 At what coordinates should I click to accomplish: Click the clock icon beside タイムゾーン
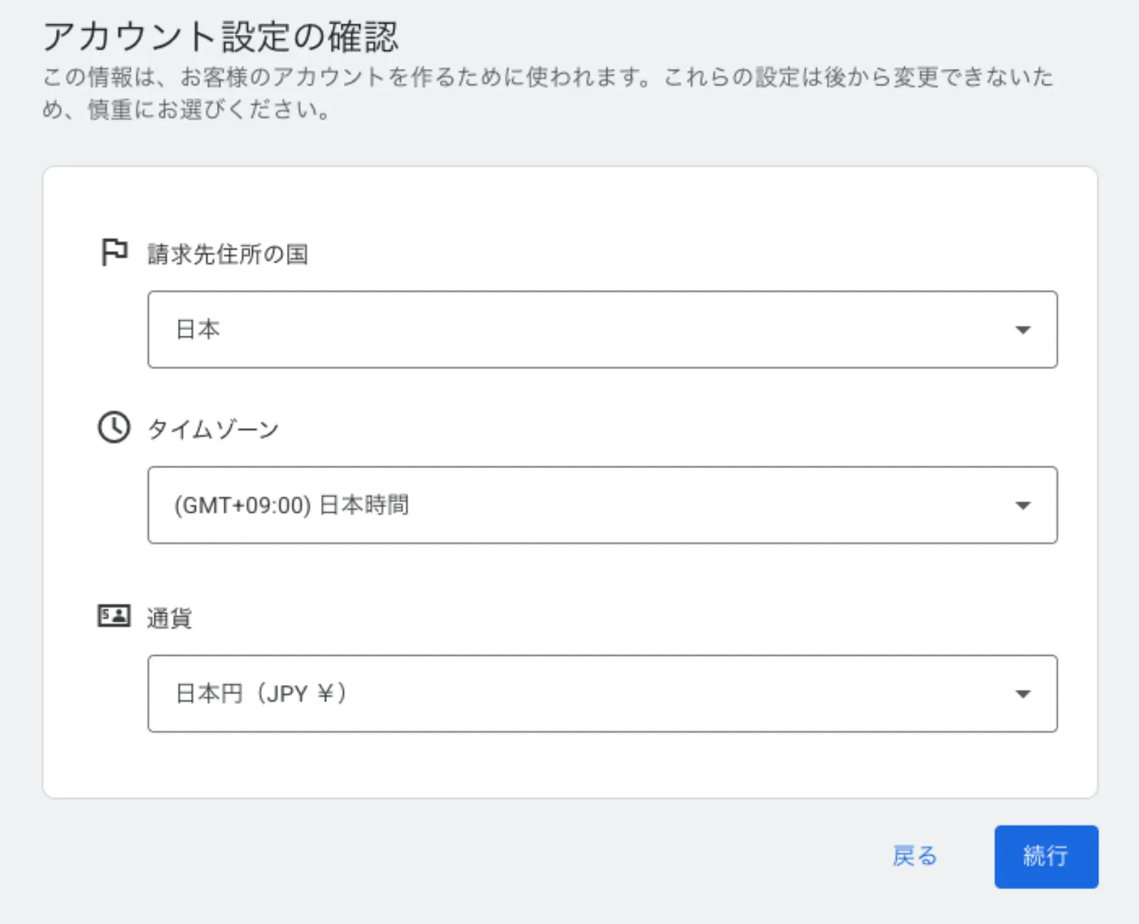point(114,428)
